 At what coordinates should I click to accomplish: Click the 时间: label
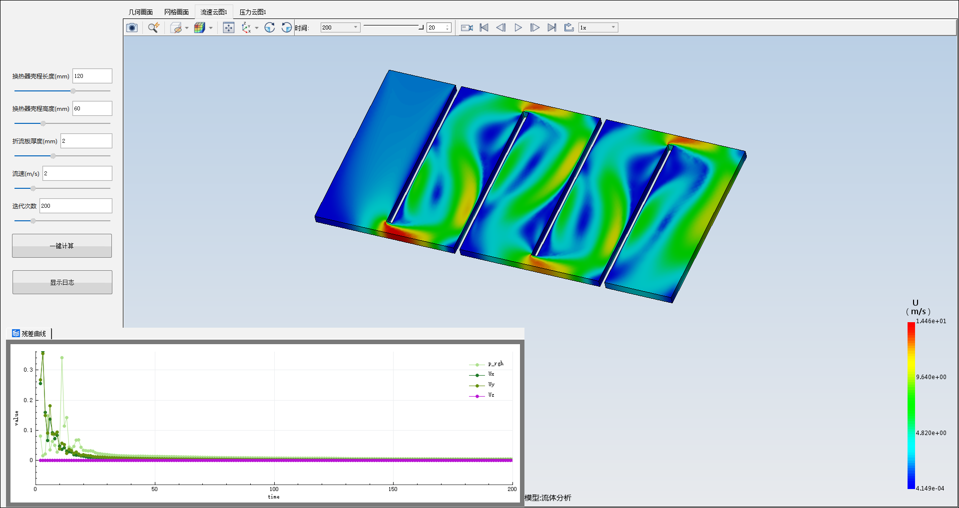coord(302,28)
